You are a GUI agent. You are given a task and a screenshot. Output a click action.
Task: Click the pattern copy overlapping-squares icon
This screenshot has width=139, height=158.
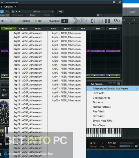tap(4, 90)
